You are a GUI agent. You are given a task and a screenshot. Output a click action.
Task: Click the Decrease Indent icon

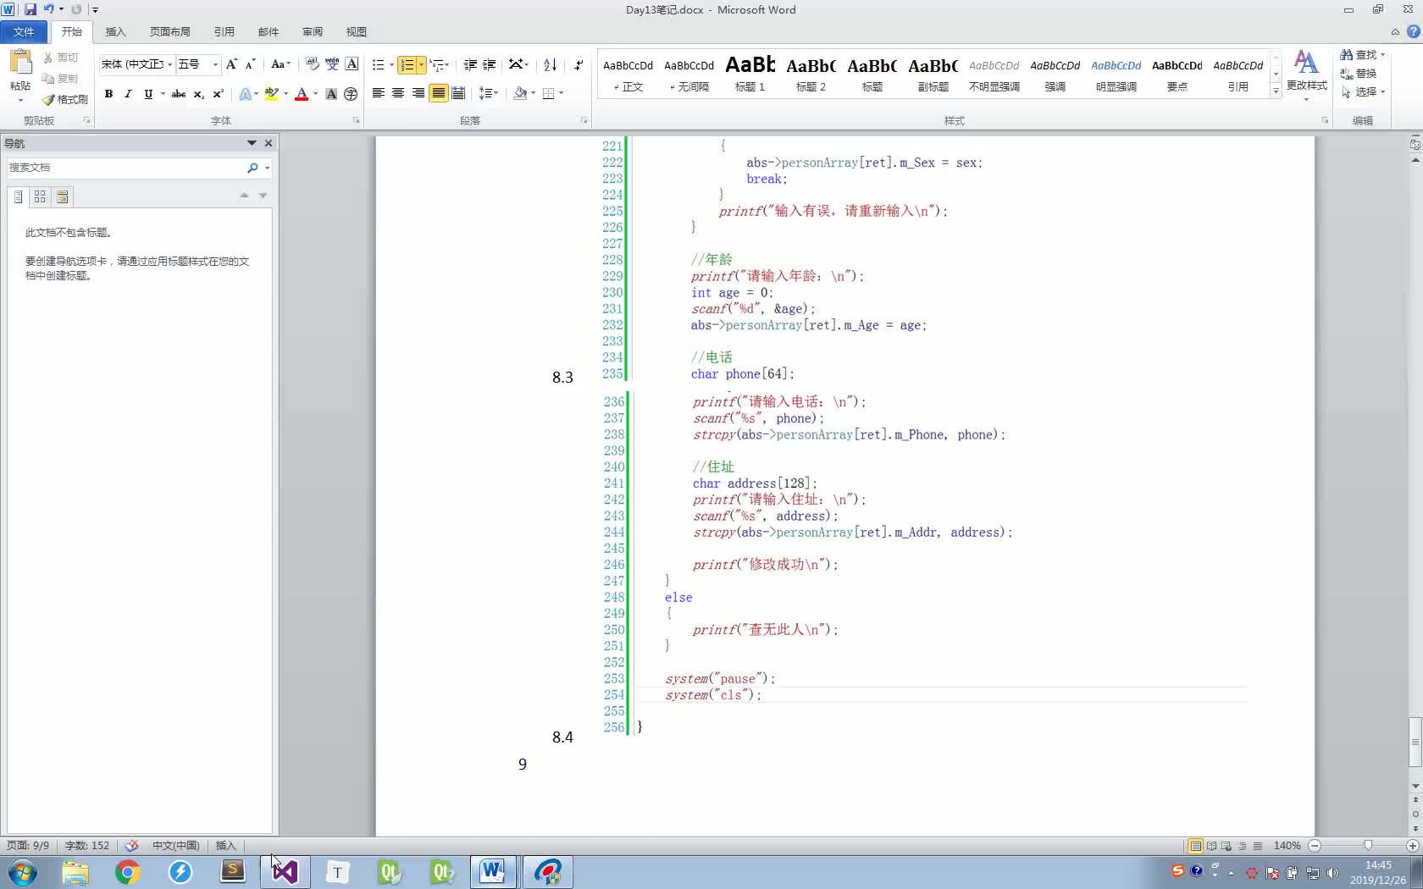pyautogui.click(x=470, y=64)
